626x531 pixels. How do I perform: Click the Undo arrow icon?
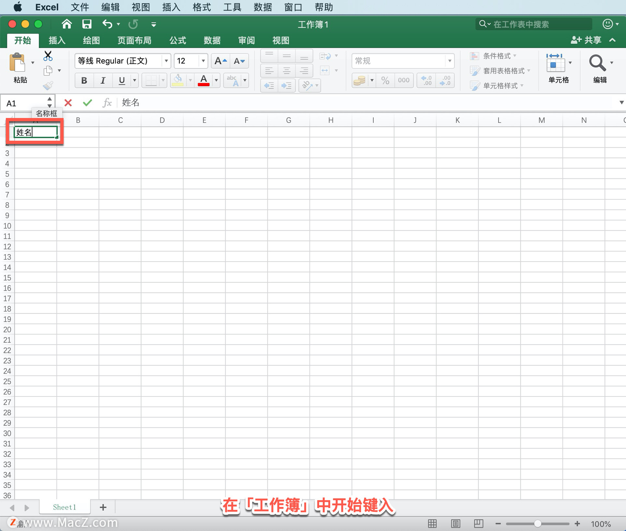point(107,24)
